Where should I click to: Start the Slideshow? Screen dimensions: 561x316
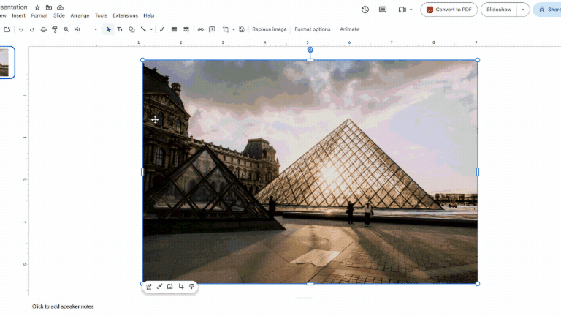click(x=499, y=10)
